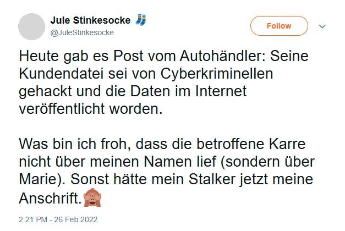Click the word Anschrift in the tweet
Screen dimensions: 345x231
click(48, 197)
